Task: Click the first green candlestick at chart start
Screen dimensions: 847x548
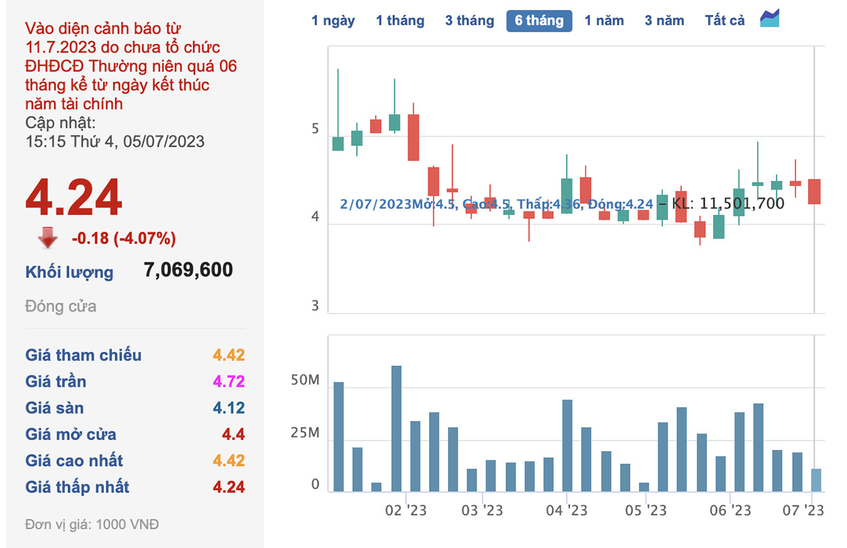Action: pyautogui.click(x=338, y=144)
